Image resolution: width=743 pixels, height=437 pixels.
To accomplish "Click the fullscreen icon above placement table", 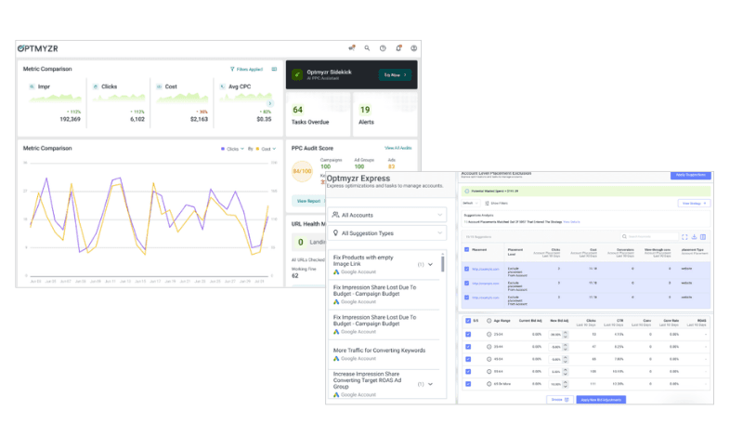I will click(x=684, y=236).
